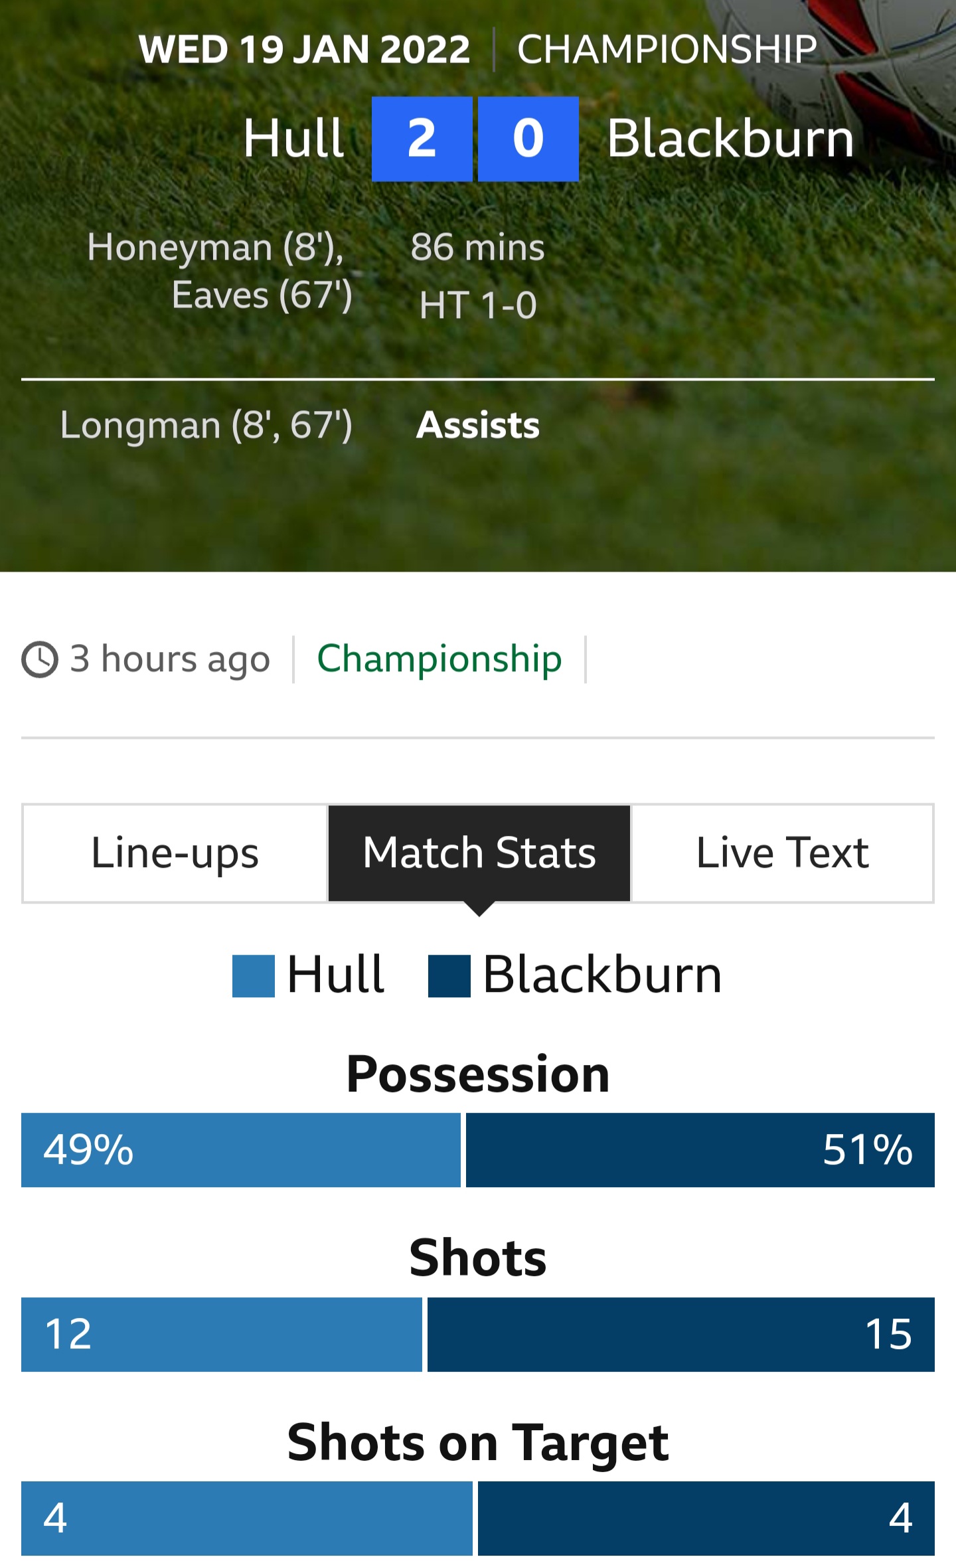Click Hull's score box showing 2
Viewport: 956px width, 1561px height.
pyautogui.click(x=422, y=139)
